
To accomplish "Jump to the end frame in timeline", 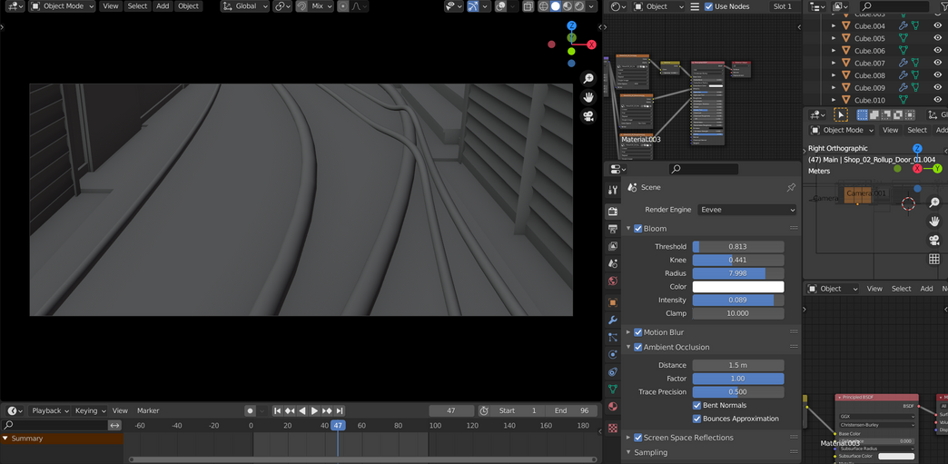I will [340, 411].
